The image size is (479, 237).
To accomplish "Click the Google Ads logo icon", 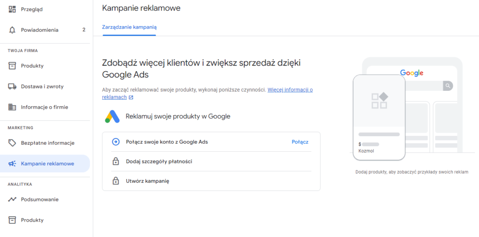I will (112, 117).
